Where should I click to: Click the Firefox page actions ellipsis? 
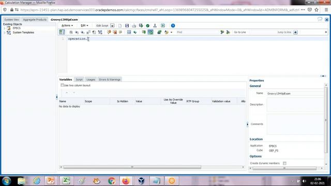click(x=303, y=10)
